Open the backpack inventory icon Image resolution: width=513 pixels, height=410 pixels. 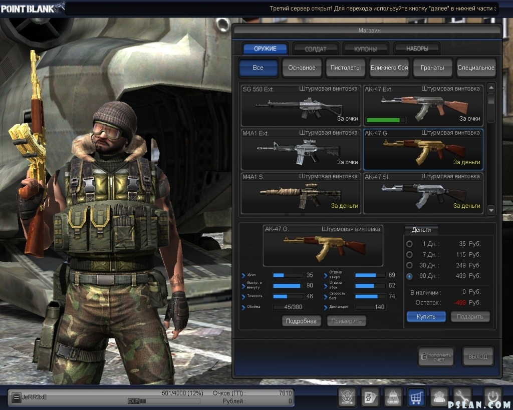393,396
